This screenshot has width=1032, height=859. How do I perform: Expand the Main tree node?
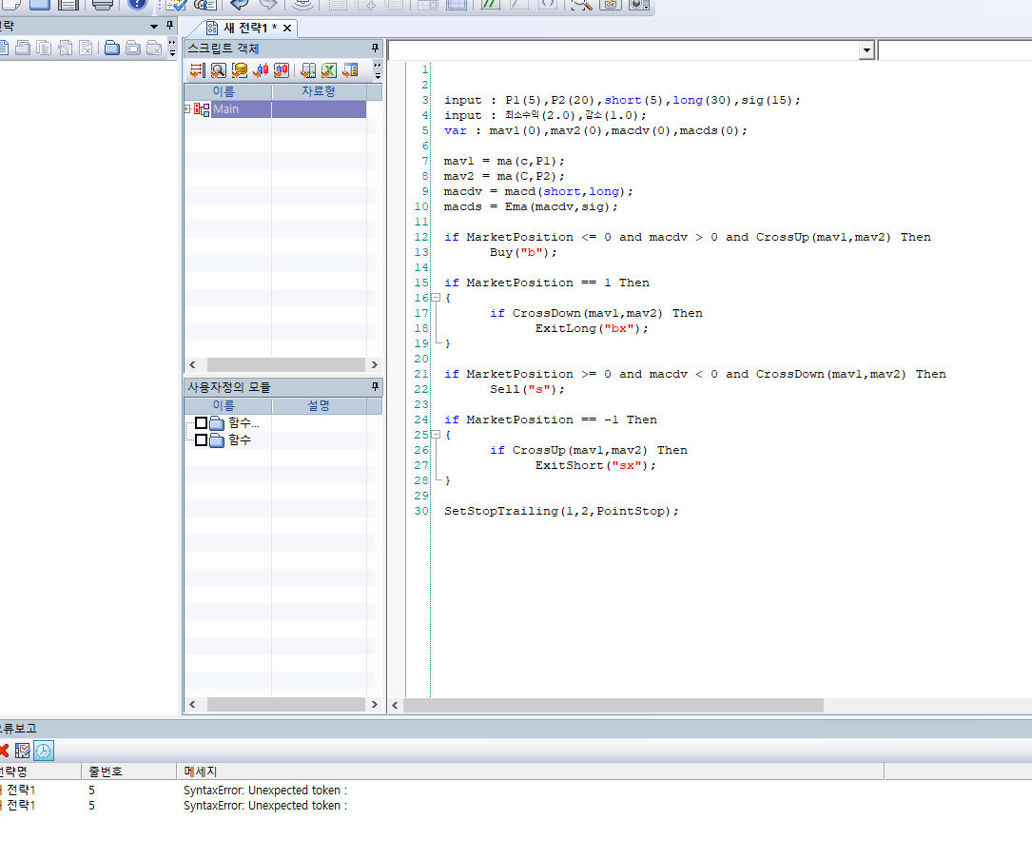tap(187, 109)
